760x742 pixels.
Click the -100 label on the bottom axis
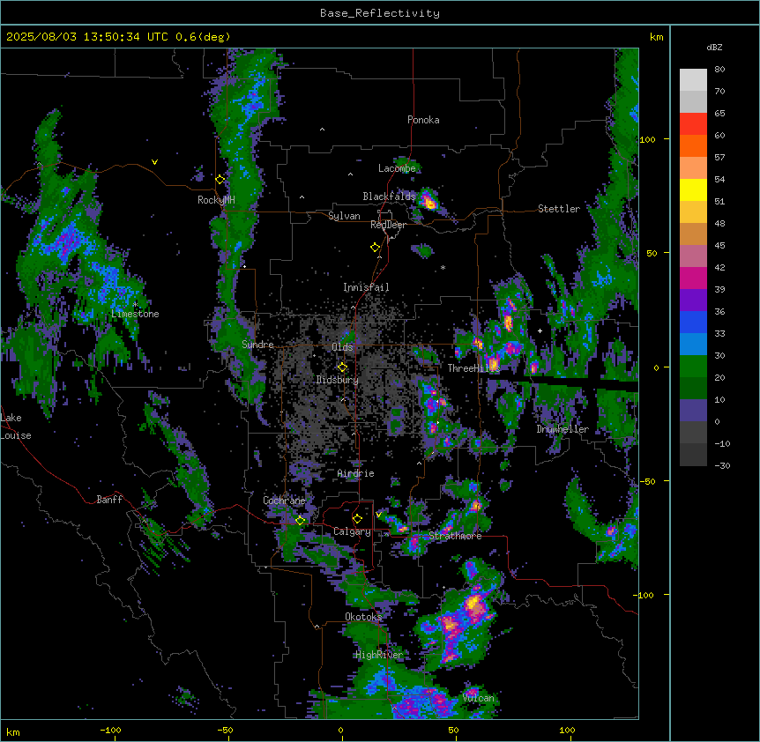110,730
